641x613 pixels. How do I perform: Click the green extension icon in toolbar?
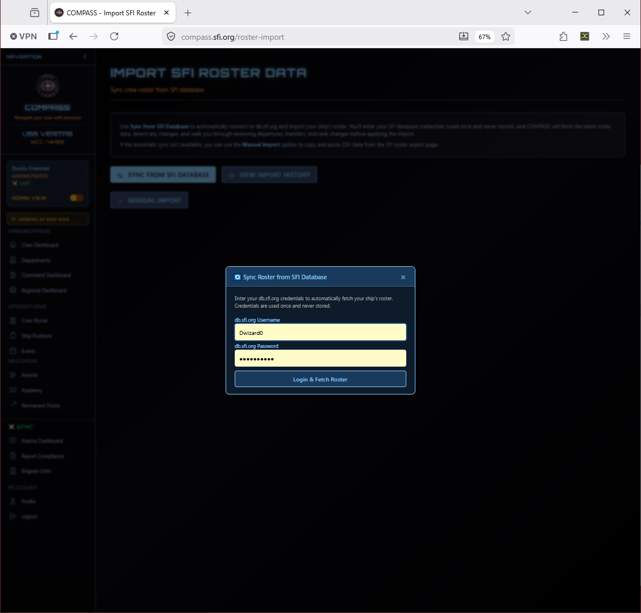click(585, 36)
